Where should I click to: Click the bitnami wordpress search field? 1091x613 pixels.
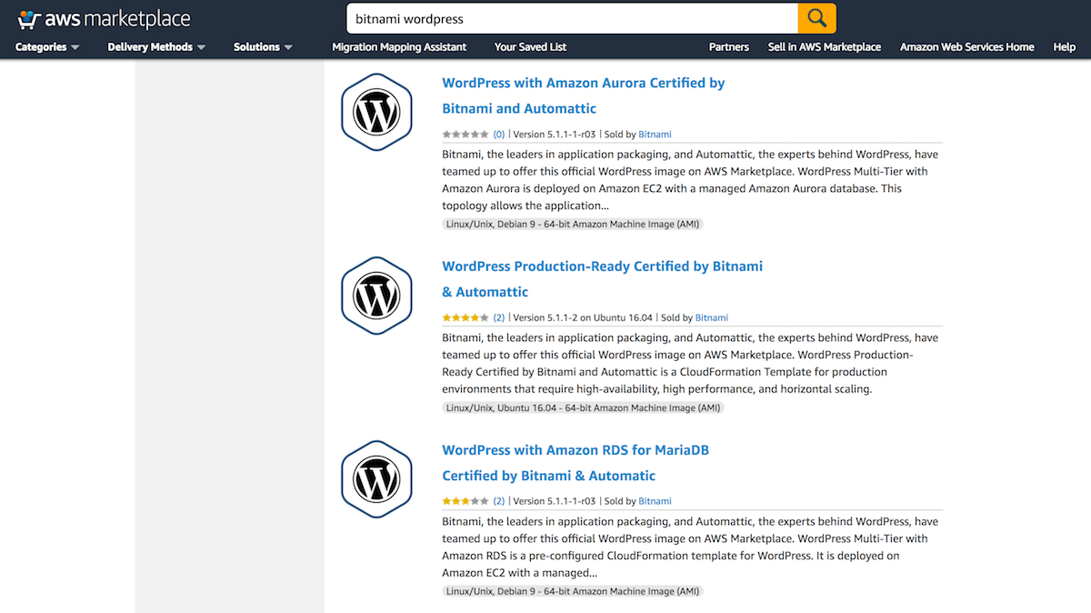click(572, 18)
